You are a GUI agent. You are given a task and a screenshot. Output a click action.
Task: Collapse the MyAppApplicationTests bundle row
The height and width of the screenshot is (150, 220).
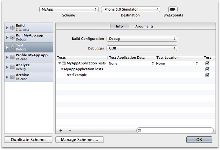pos(60,64)
